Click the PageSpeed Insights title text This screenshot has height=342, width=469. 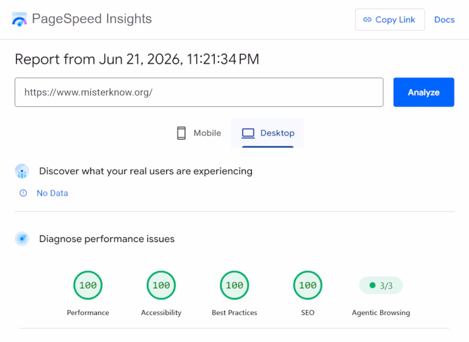[x=92, y=19]
